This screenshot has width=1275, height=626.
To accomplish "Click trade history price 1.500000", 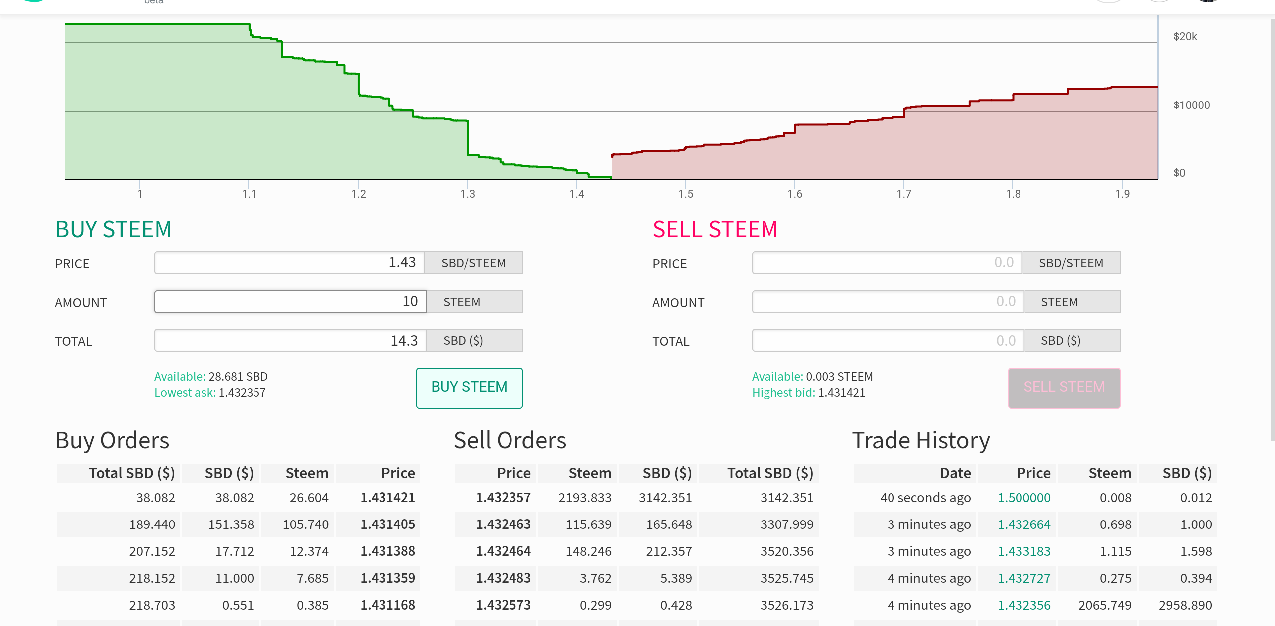I will tap(1024, 498).
